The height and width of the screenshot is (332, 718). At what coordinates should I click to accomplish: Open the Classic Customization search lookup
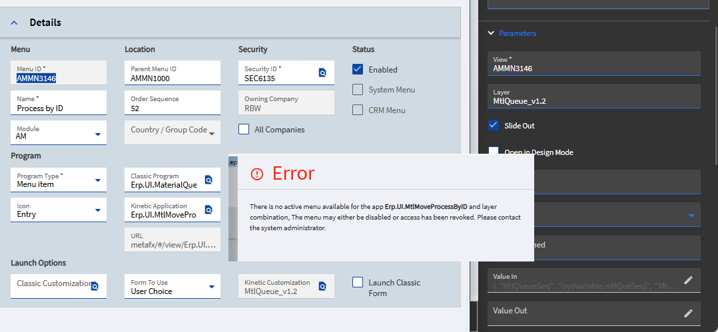95,286
